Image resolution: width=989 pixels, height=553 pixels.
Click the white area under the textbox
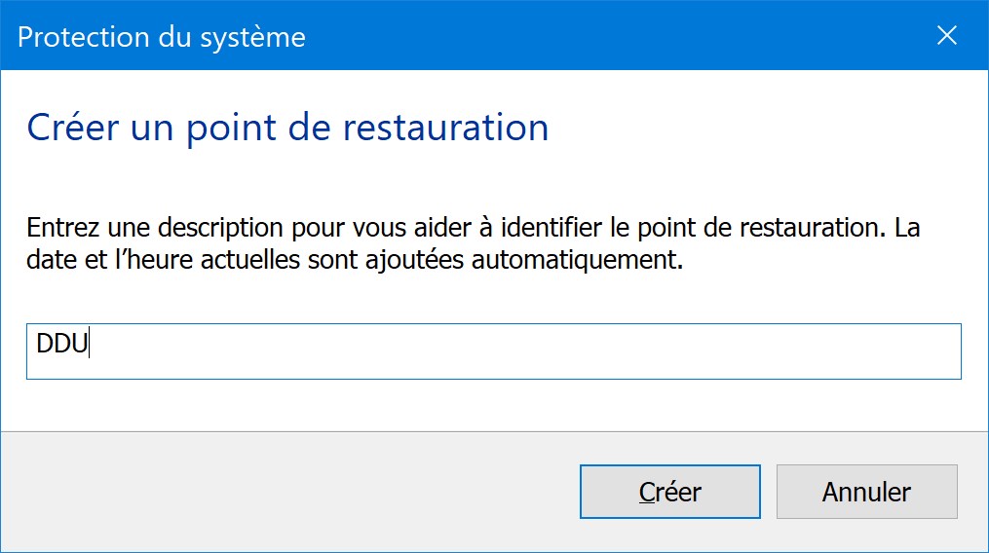(x=494, y=405)
